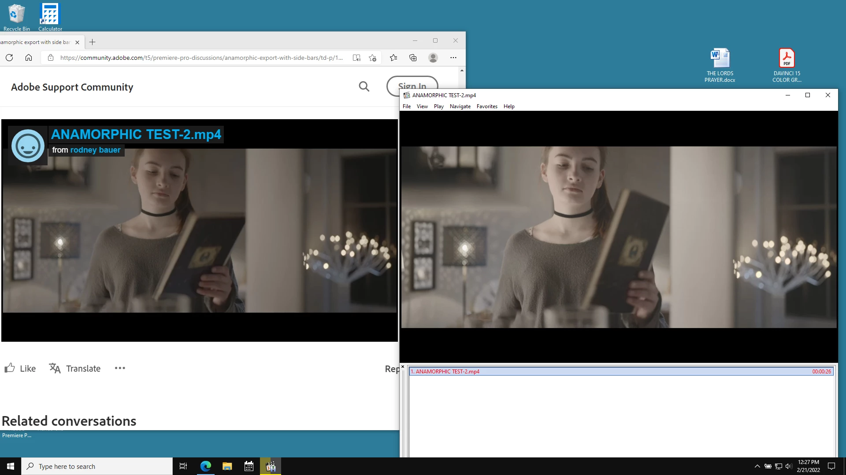The height and width of the screenshot is (475, 846).
Task: Like the post with thumbs-up
Action: click(20, 368)
